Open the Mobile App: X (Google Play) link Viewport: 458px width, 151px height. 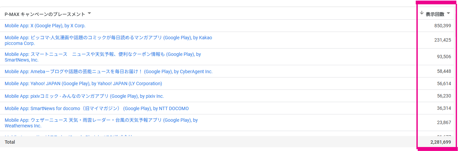(45, 26)
